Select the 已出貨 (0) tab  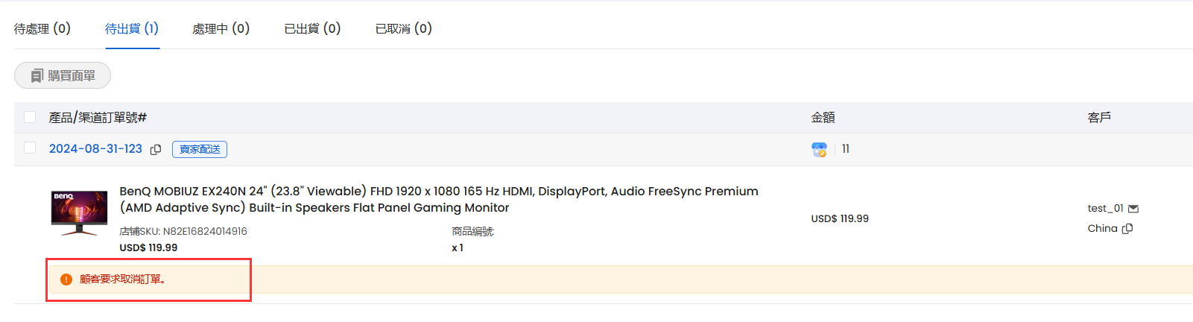point(312,28)
